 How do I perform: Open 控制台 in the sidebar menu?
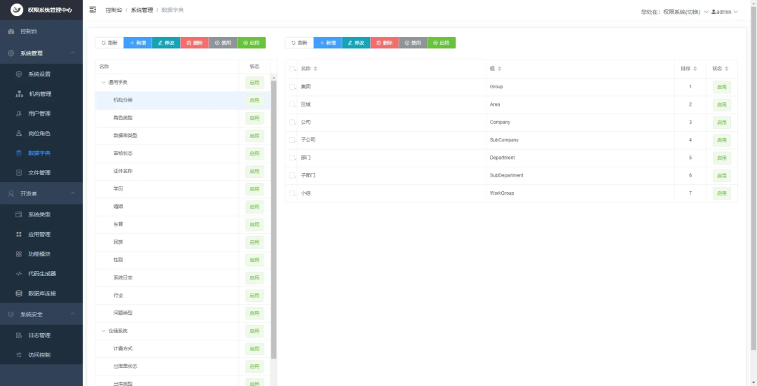tap(41, 32)
